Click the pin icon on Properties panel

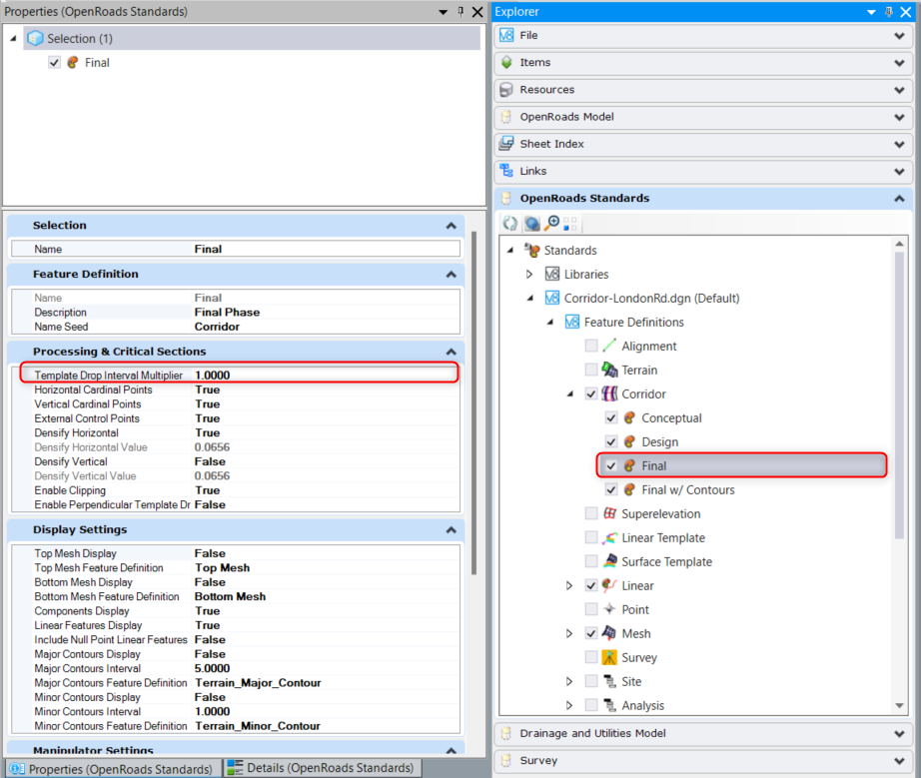click(461, 12)
